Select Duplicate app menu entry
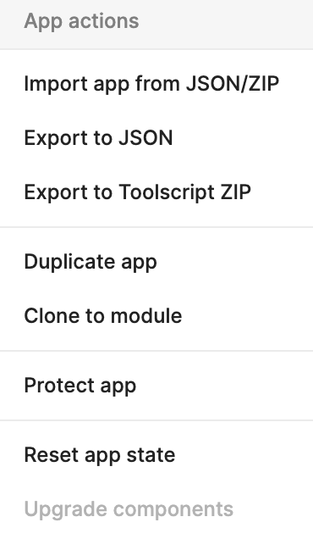This screenshot has width=313, height=539. [156, 262]
